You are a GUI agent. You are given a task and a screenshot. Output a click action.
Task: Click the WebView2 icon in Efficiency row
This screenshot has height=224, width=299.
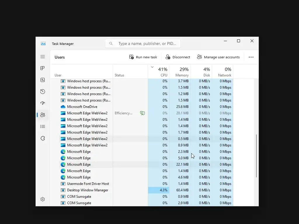(x=63, y=113)
